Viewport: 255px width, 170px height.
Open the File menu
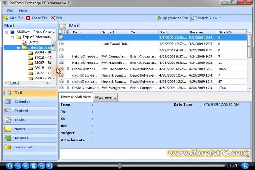pos(10,11)
